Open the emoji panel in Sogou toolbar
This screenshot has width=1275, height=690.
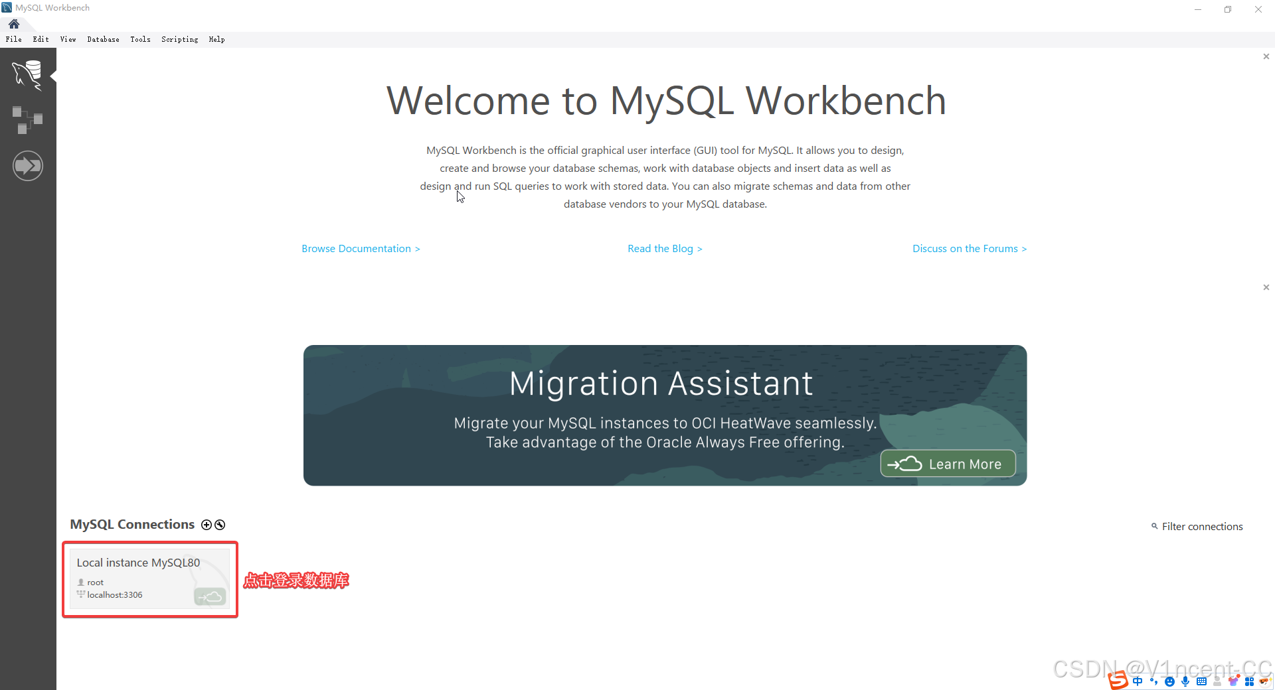pyautogui.click(x=1170, y=681)
